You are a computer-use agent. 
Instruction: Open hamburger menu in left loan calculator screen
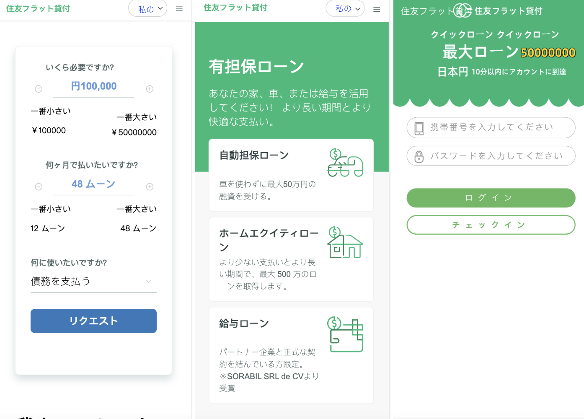(x=179, y=9)
